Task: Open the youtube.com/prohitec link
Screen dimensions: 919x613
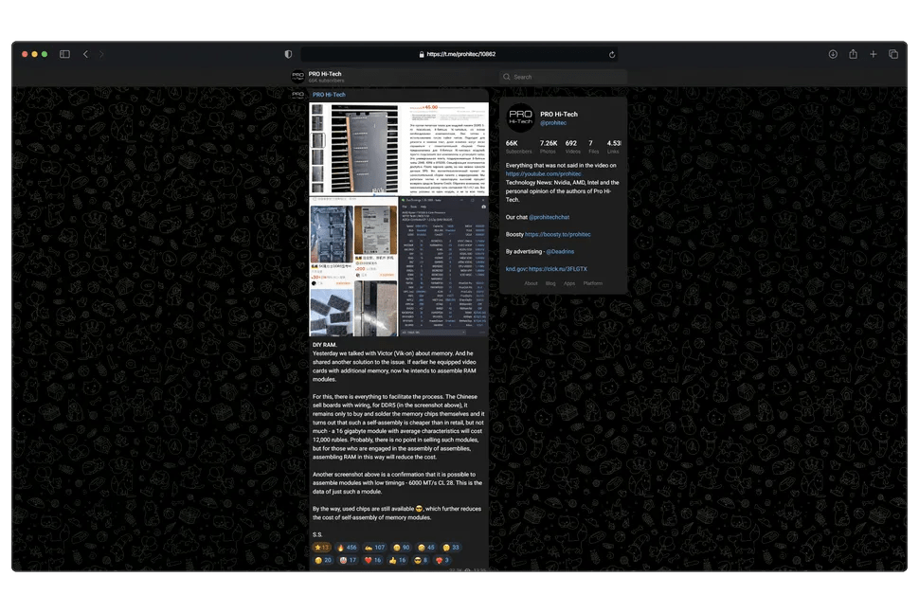Action: pos(545,174)
